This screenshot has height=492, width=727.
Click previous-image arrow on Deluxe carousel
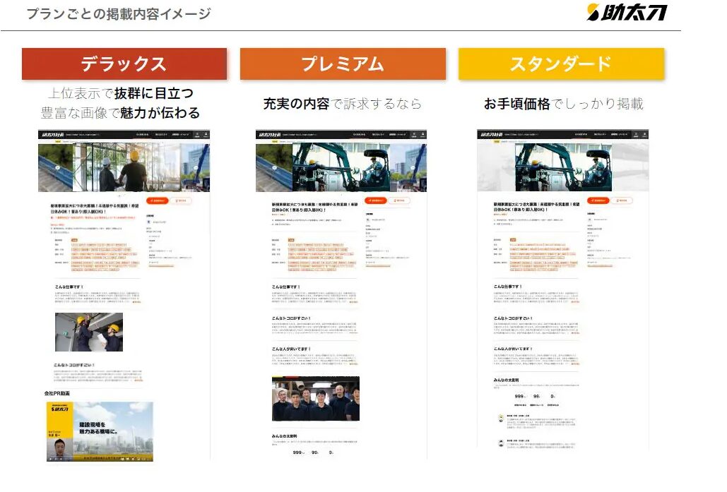click(x=57, y=168)
